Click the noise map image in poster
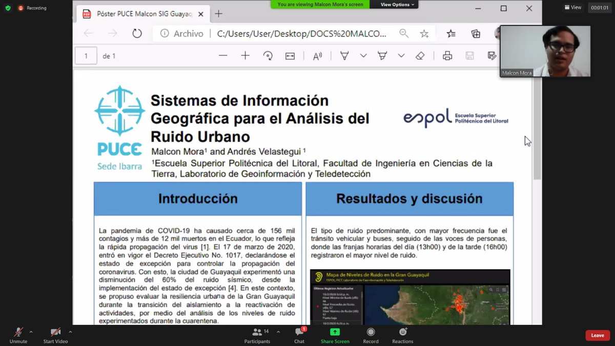Screen dimensions: 615x346 410,297
